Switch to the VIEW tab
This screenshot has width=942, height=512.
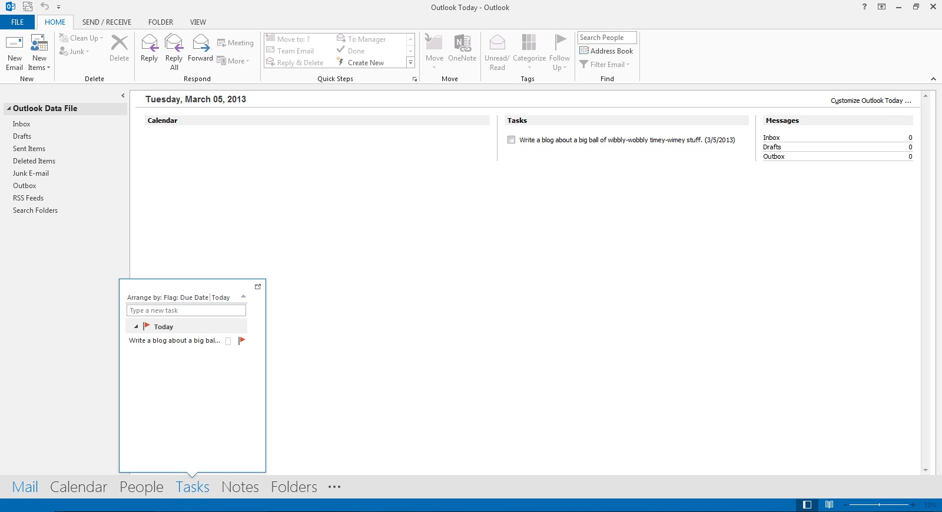point(198,22)
